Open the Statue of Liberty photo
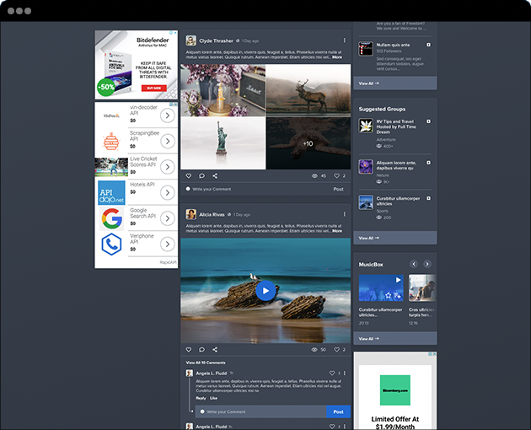 (x=223, y=143)
